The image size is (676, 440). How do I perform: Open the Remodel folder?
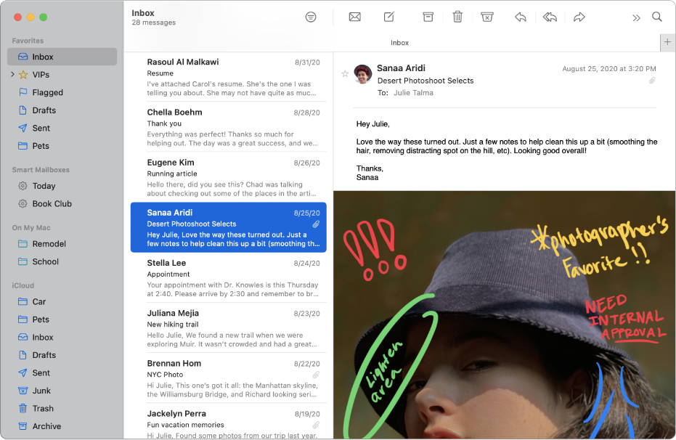click(62, 244)
